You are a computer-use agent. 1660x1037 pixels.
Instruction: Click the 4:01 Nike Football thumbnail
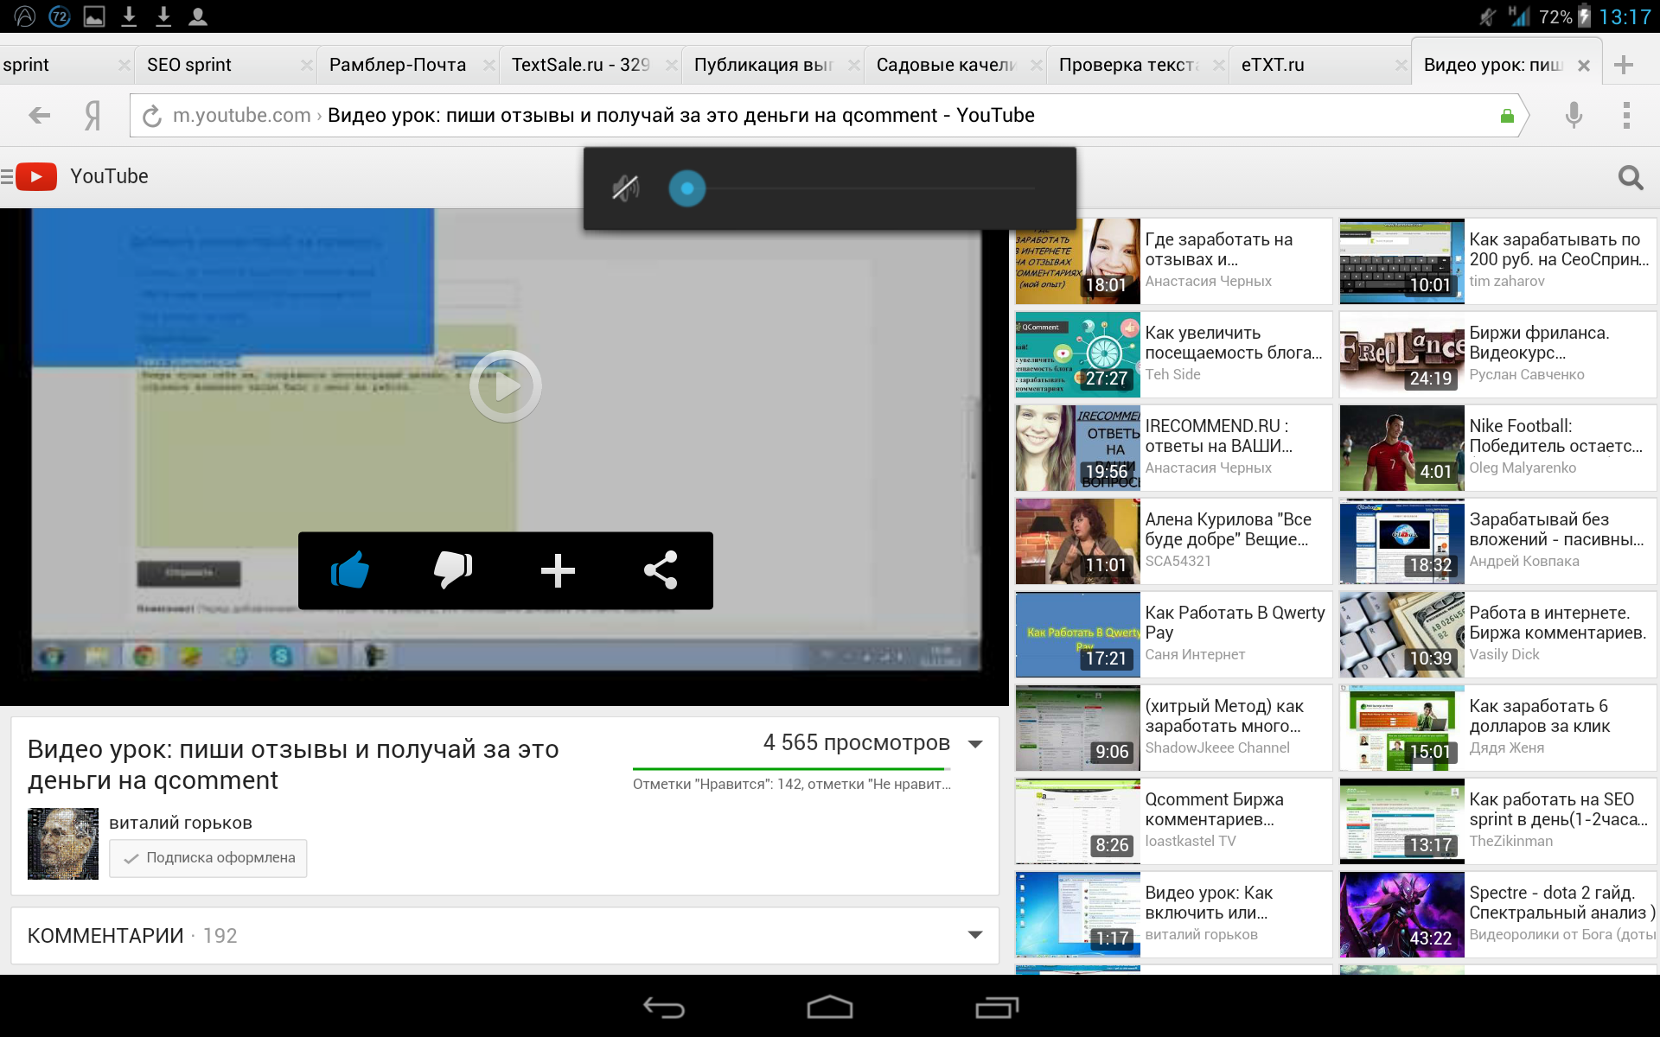click(1402, 448)
